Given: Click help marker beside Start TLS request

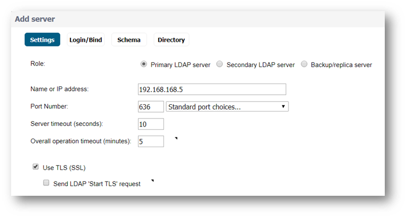Looking at the screenshot, I should (x=152, y=181).
